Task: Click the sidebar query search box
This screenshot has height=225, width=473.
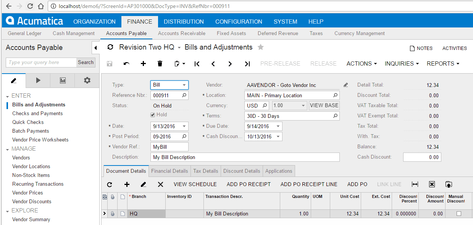Action: tap(41, 63)
